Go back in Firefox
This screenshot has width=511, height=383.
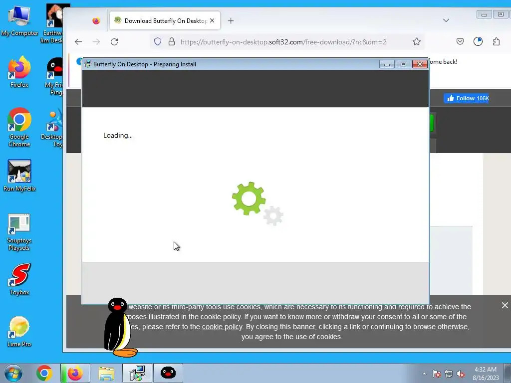click(78, 42)
